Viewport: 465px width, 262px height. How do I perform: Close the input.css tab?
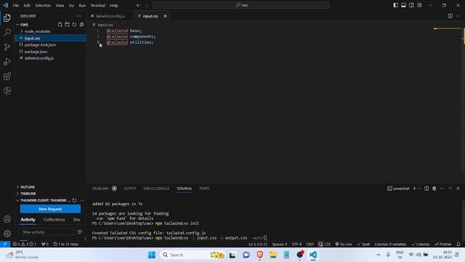[x=165, y=16]
